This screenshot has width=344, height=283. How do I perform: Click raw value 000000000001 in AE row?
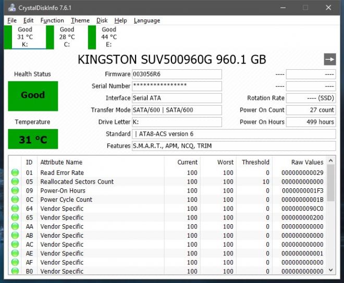click(302, 253)
